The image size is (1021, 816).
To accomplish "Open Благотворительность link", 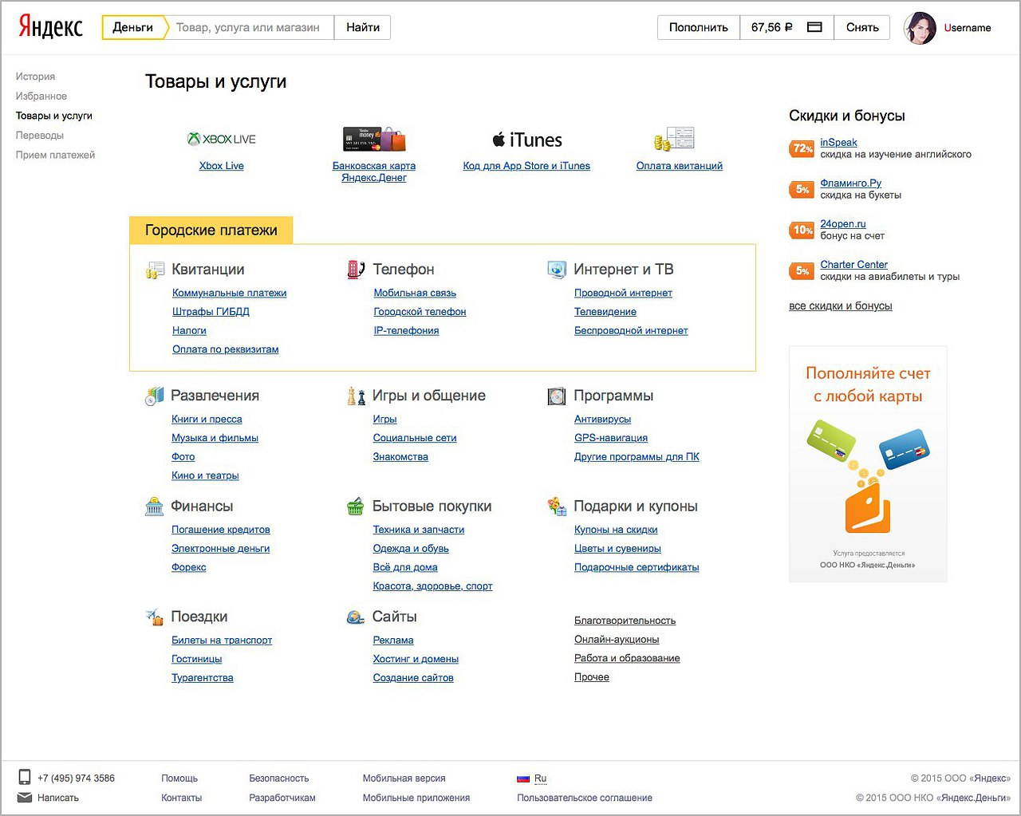I will click(x=625, y=621).
